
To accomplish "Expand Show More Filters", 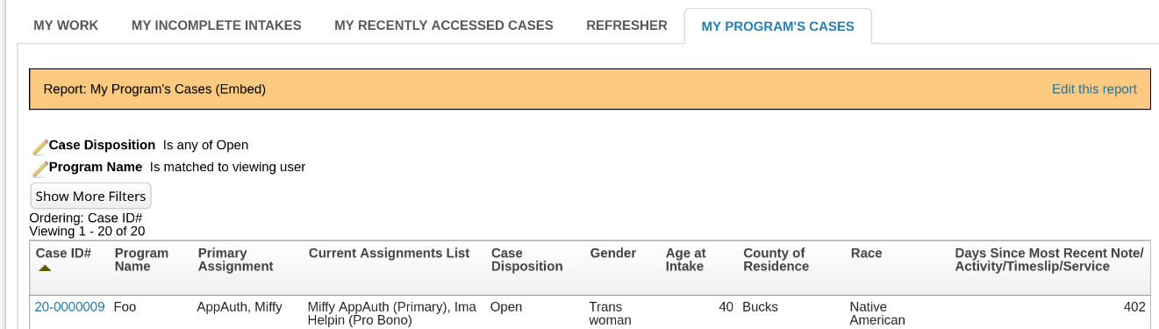I will 90,196.
